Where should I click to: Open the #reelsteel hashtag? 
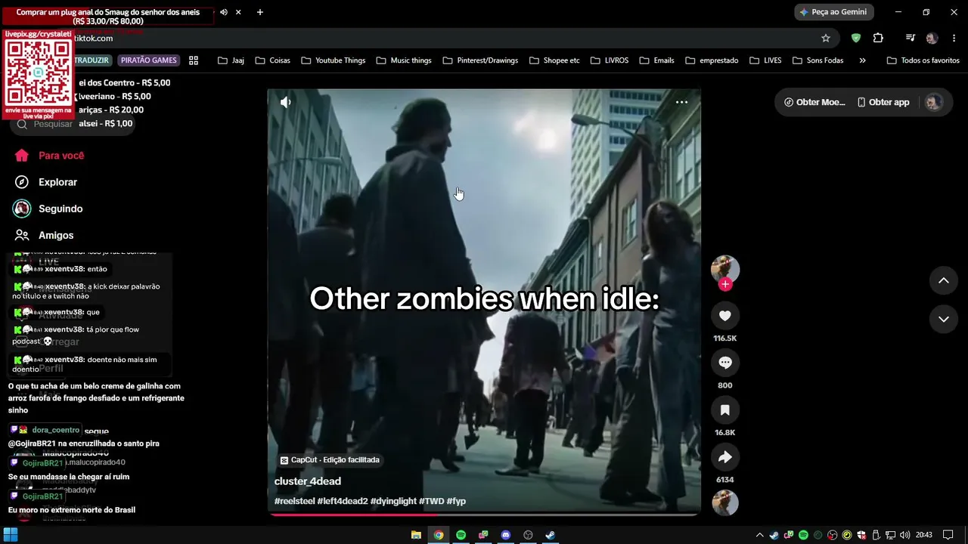click(x=294, y=501)
